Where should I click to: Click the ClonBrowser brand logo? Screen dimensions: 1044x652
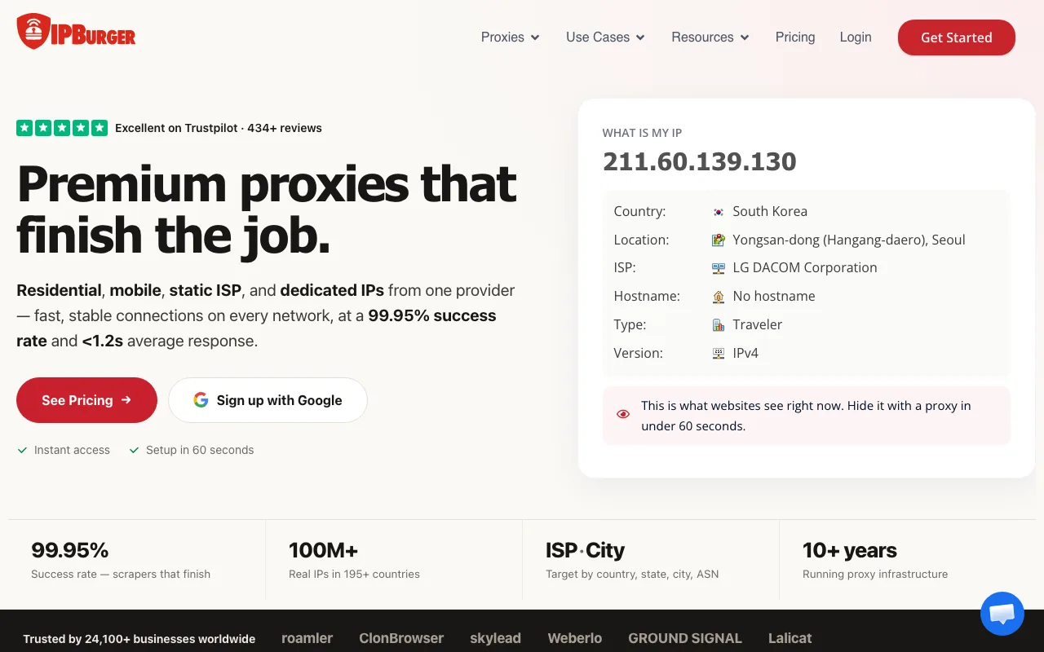coord(401,638)
